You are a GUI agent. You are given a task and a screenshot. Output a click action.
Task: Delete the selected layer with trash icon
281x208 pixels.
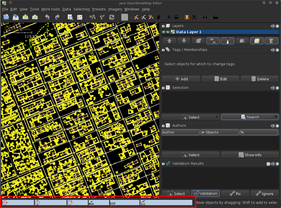(271, 41)
